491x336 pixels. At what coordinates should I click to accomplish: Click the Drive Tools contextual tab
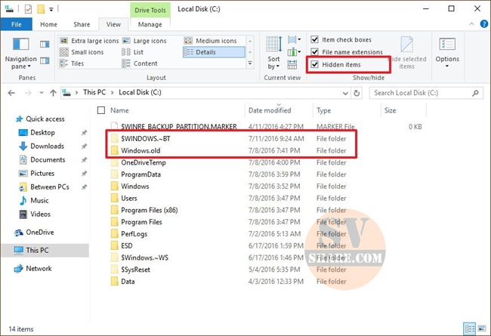pos(150,10)
